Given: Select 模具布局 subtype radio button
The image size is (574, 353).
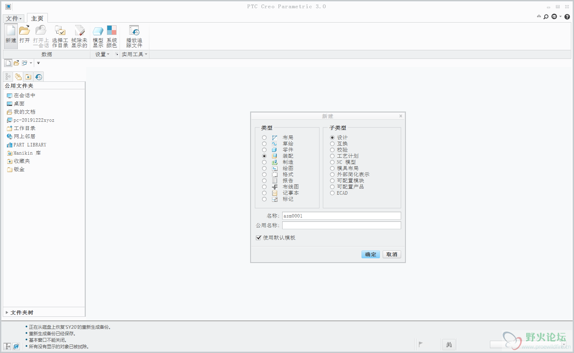Looking at the screenshot, I should [x=332, y=168].
